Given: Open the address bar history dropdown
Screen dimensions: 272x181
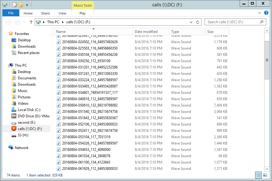Looking at the screenshot, I should tap(191, 22).
